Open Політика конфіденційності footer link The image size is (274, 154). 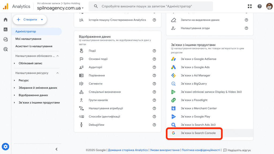[x=201, y=150]
